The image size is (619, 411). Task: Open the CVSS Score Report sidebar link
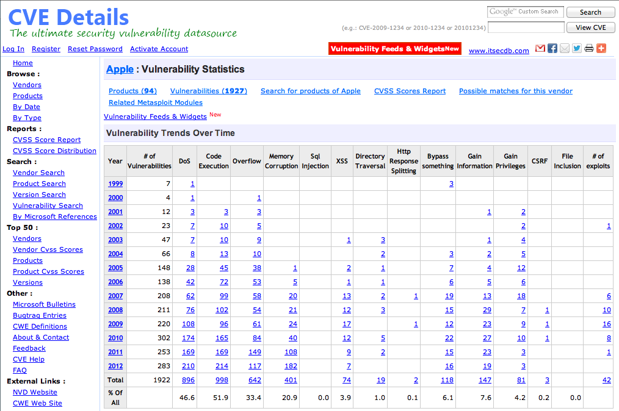pos(46,140)
